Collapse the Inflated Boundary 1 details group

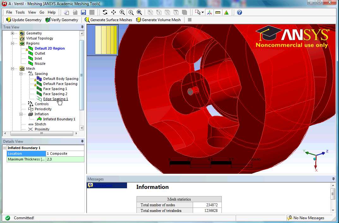pos(4,148)
